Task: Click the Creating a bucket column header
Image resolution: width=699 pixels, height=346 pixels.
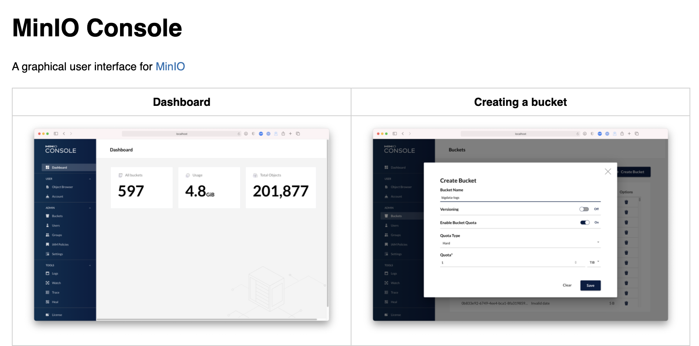Action: [x=520, y=102]
